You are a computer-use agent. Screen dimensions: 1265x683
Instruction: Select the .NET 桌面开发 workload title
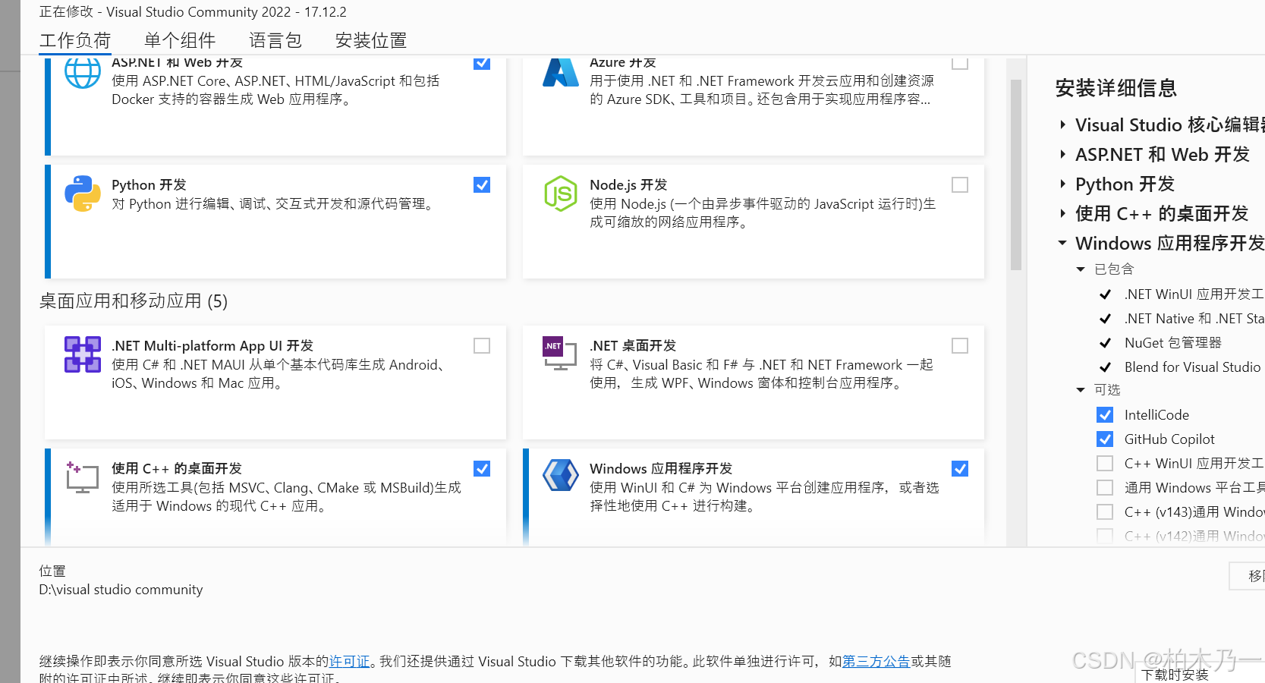633,346
